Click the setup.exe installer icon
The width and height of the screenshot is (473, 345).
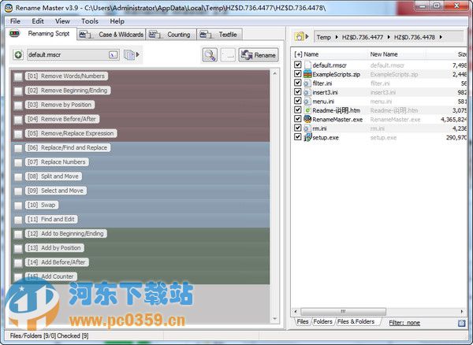307,137
